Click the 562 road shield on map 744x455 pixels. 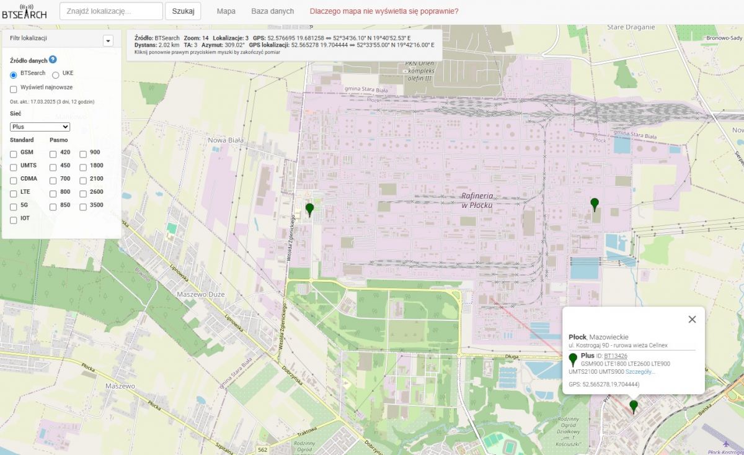click(263, 449)
